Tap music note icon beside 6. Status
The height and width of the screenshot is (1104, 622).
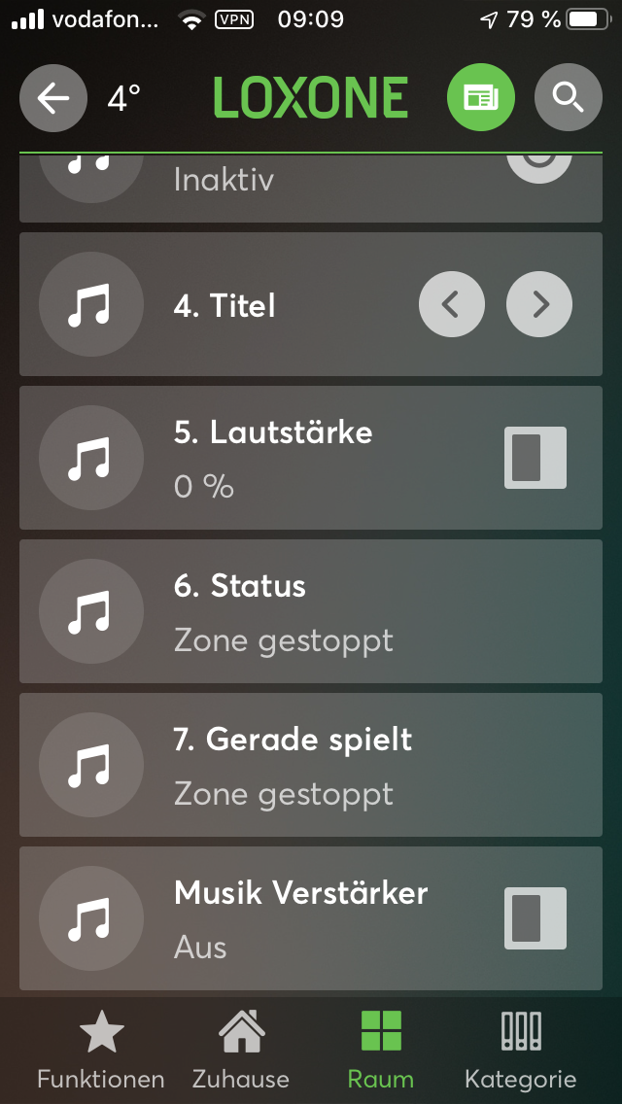90,611
